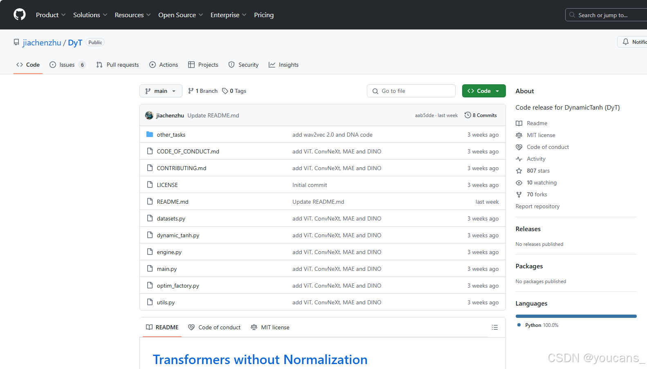647x369 pixels.
Task: Switch to the Projects tab
Action: tap(203, 65)
